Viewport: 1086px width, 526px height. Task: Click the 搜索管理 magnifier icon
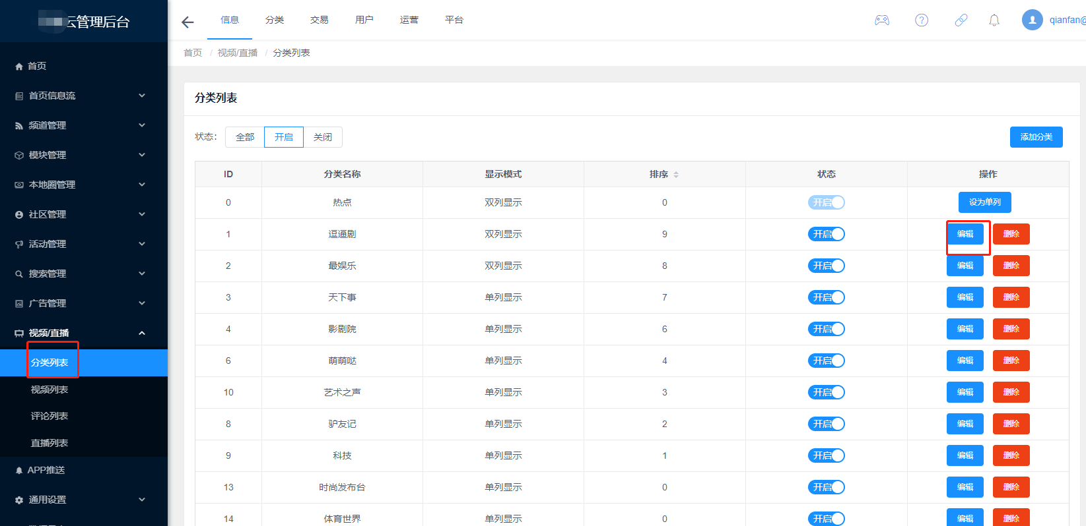[19, 274]
